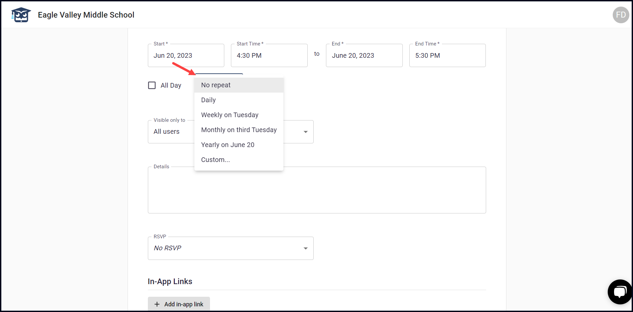The height and width of the screenshot is (312, 633).
Task: Open the End date field
Action: click(364, 55)
